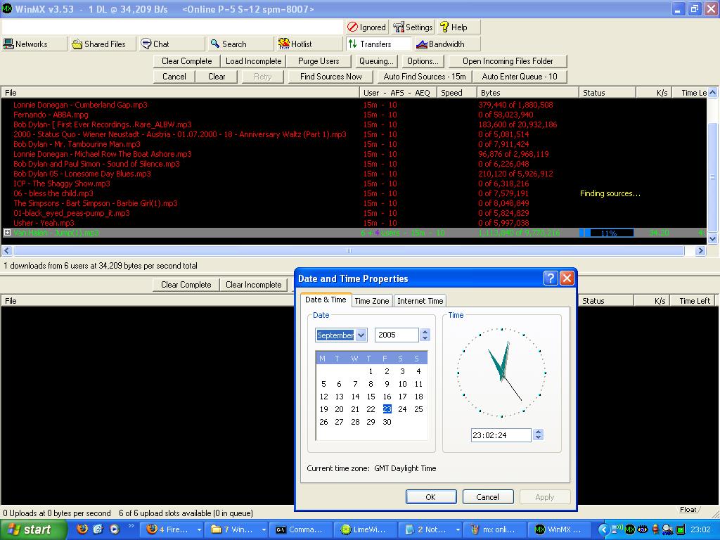This screenshot has width=720, height=540.
Task: Click Cancel in Date and Time Properties
Action: click(x=487, y=497)
